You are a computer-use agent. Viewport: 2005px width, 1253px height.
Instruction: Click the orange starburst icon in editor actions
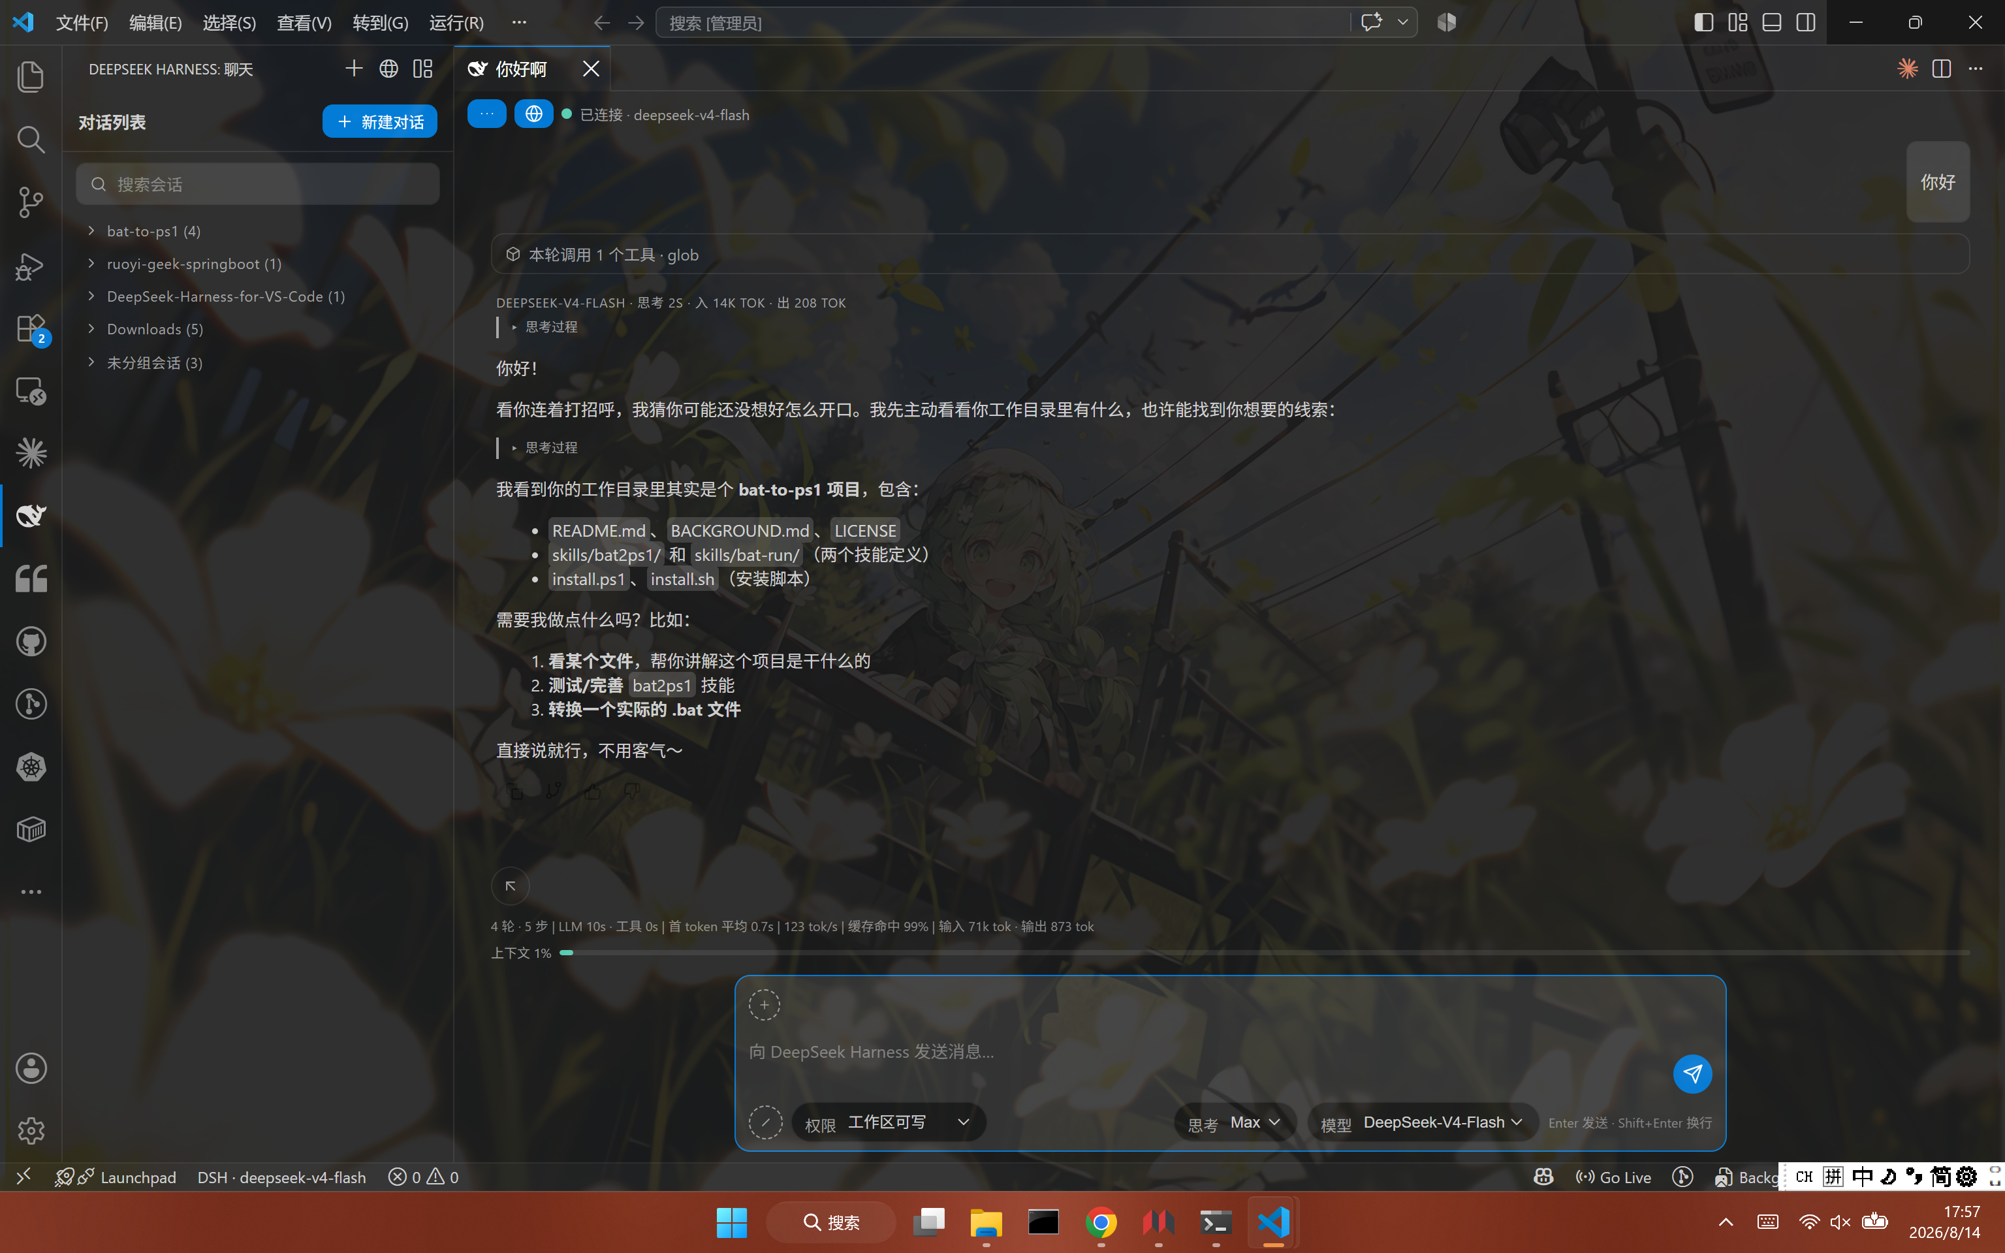point(1907,69)
